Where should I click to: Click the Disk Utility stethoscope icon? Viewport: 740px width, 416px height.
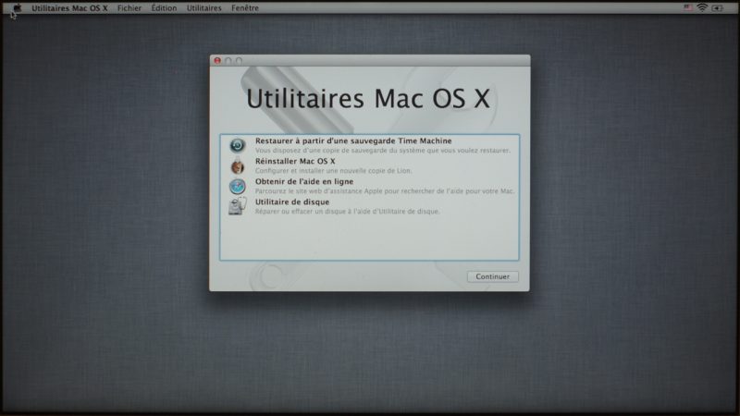(x=238, y=206)
